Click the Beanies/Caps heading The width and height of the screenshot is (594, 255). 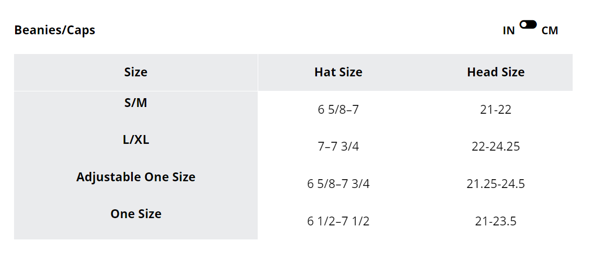click(x=55, y=30)
